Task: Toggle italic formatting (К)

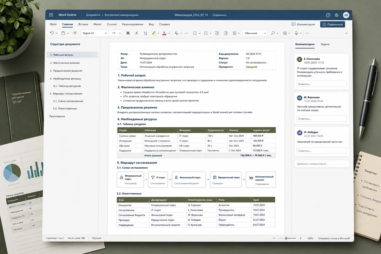Action: coord(137,33)
